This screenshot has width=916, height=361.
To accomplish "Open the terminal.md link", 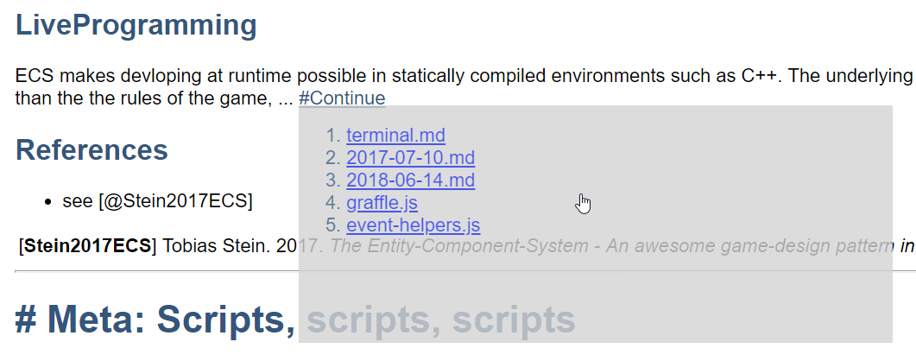I will tap(395, 136).
